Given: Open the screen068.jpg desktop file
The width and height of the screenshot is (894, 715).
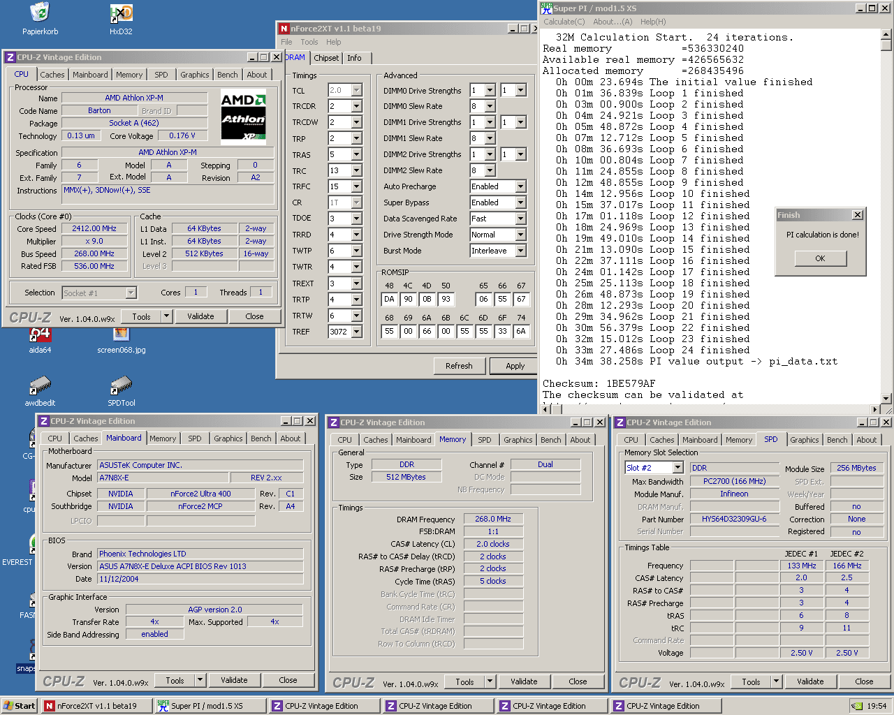Looking at the screenshot, I should (x=121, y=334).
